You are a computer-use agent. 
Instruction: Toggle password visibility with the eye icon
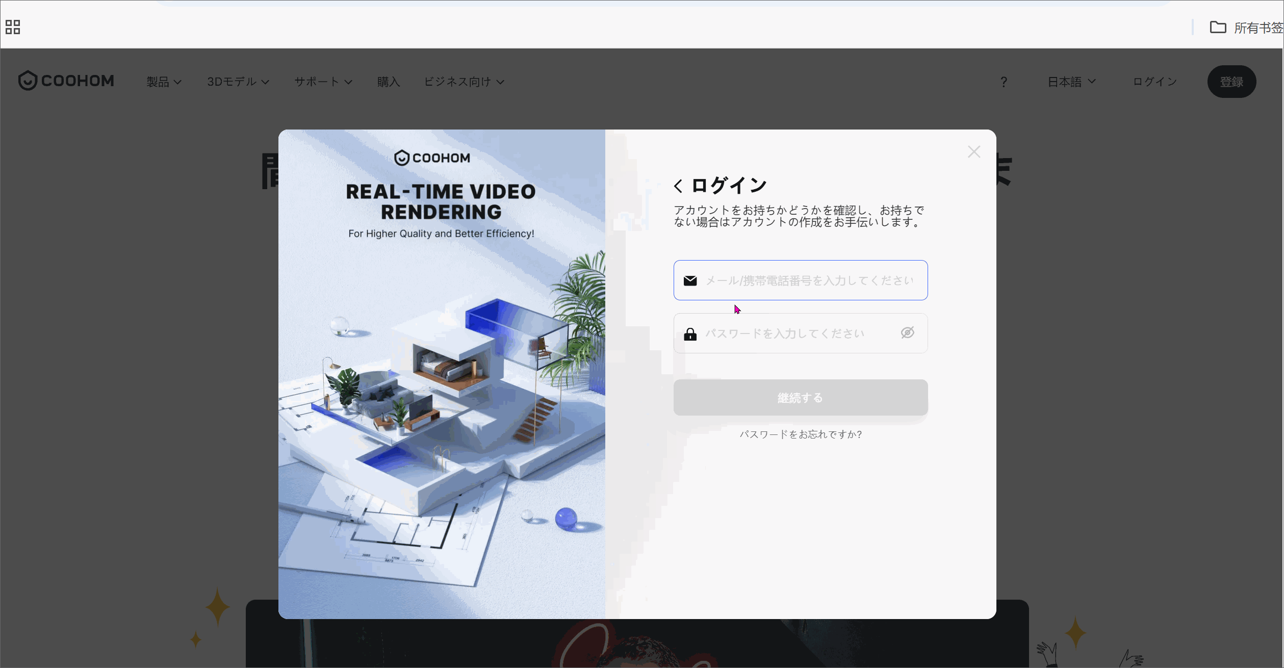(x=908, y=333)
